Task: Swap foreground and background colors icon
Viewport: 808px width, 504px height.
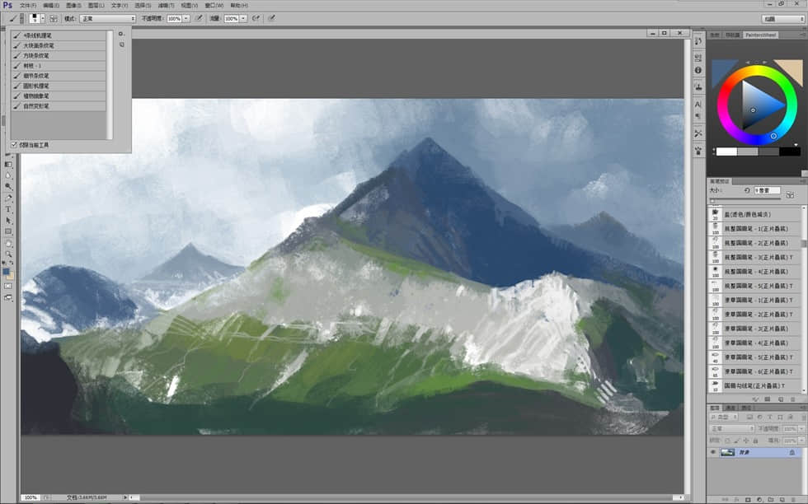Action: click(x=12, y=263)
